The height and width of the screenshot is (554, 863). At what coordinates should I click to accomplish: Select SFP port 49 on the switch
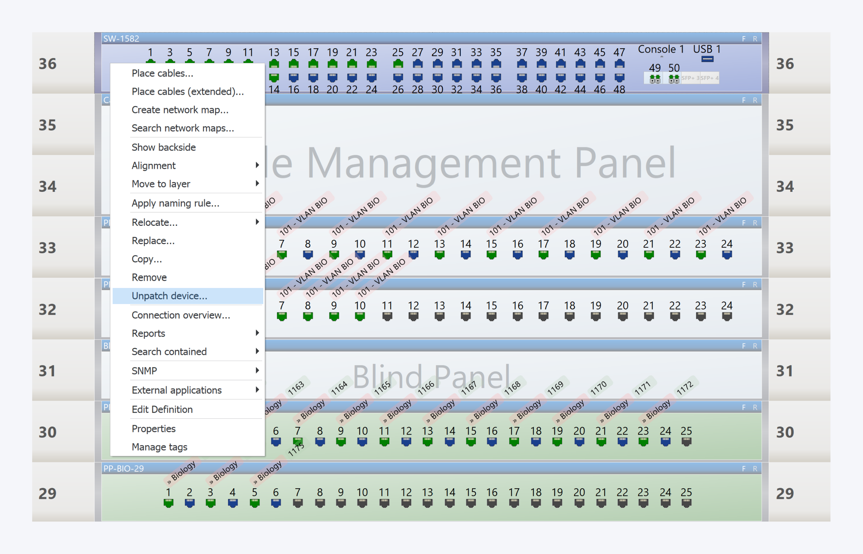(655, 79)
